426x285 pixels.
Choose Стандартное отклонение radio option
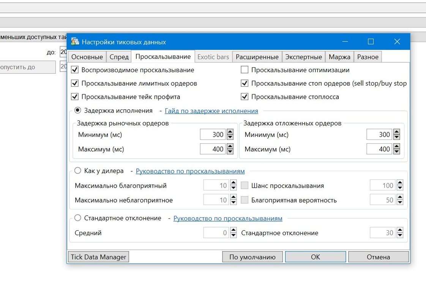click(x=78, y=218)
